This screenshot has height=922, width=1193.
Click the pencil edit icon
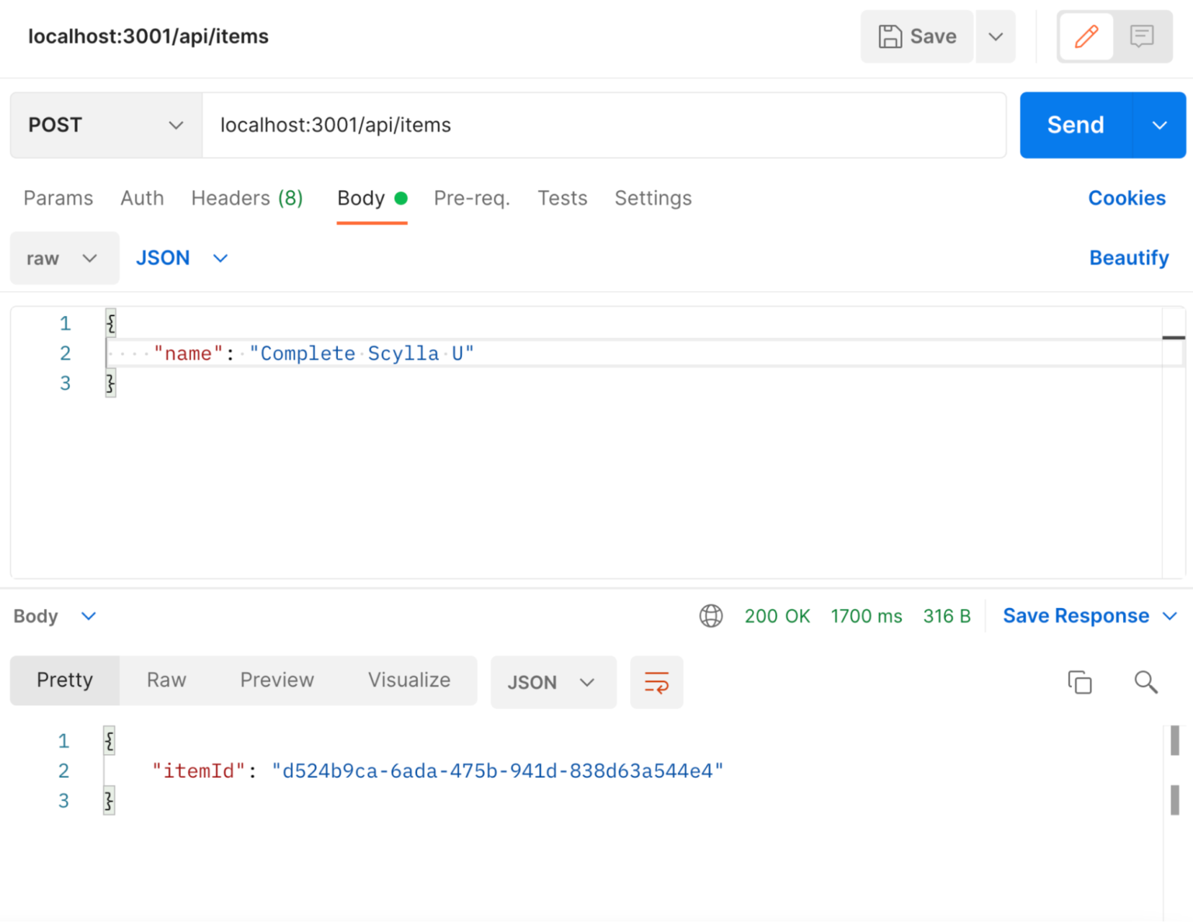point(1086,36)
